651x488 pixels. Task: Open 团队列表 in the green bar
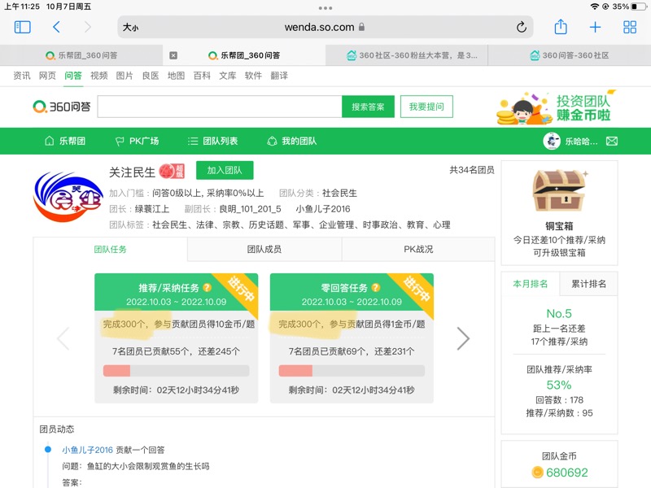pos(212,141)
